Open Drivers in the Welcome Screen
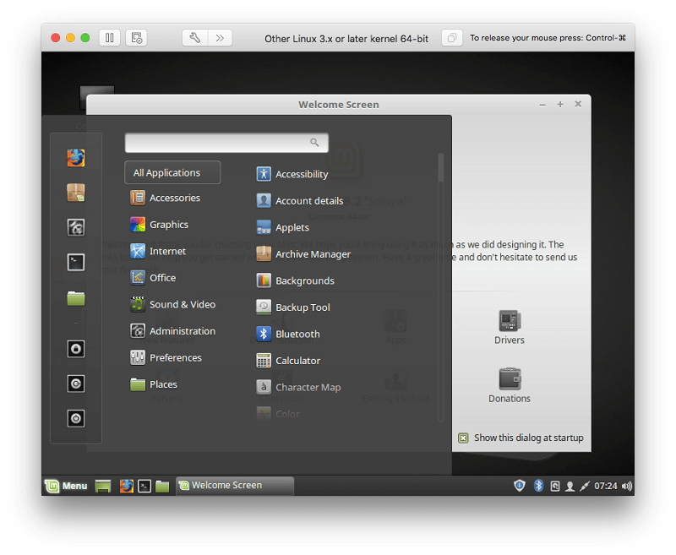Screen dimensions: 676x555 [x=510, y=327]
